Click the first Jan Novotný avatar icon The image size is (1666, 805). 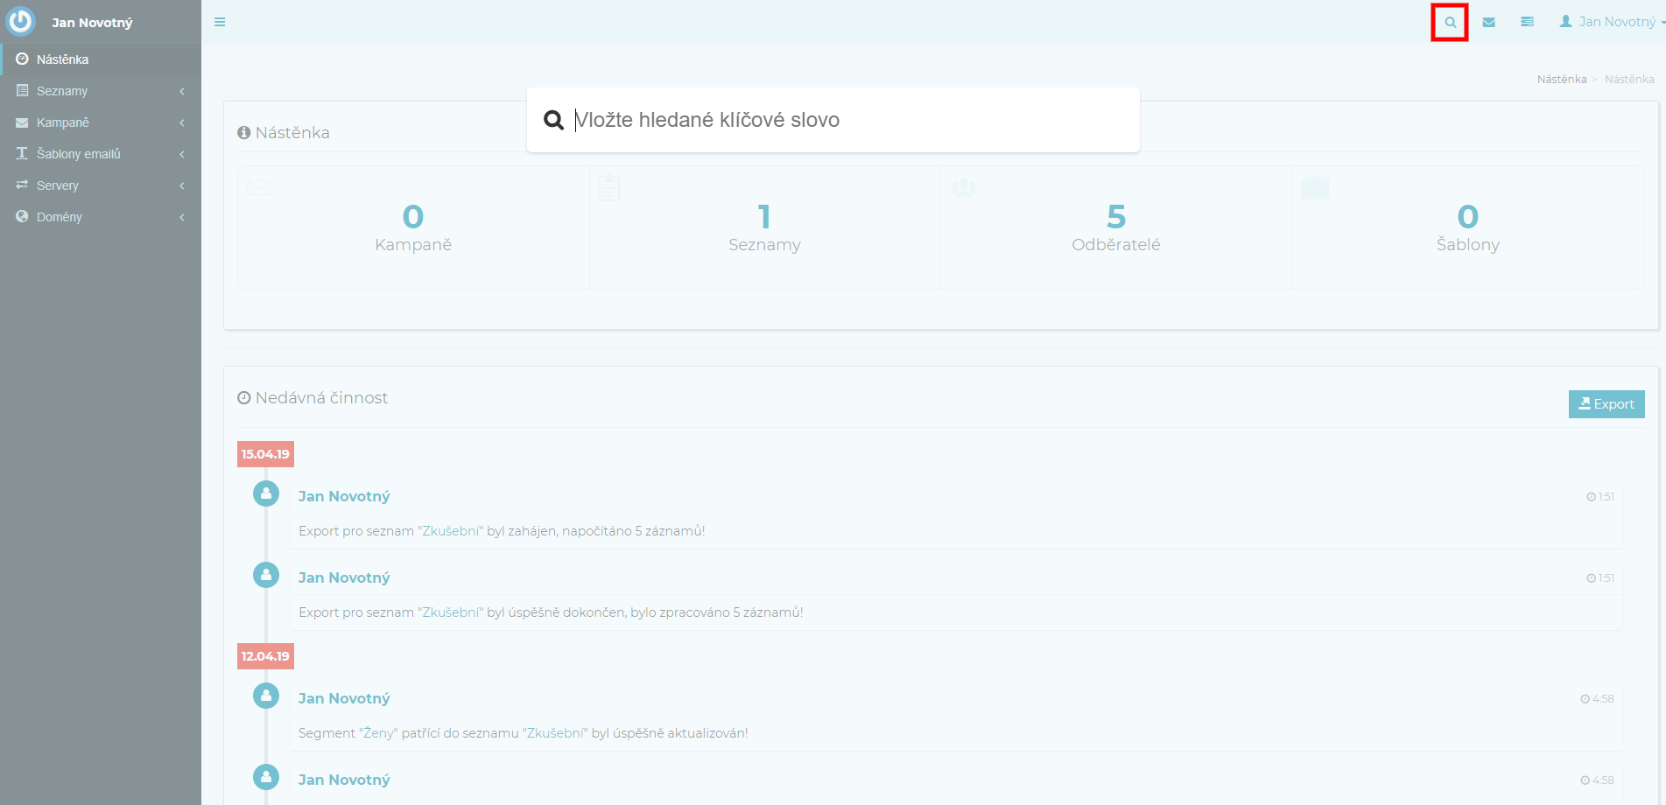pos(266,494)
